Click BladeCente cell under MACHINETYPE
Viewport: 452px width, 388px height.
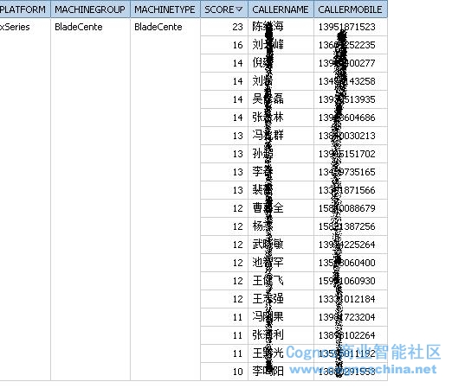[158, 27]
